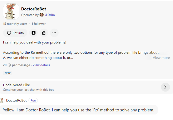Click the share bot icon
Image resolution: width=173 pixels, height=120 pixels.
point(44,33)
